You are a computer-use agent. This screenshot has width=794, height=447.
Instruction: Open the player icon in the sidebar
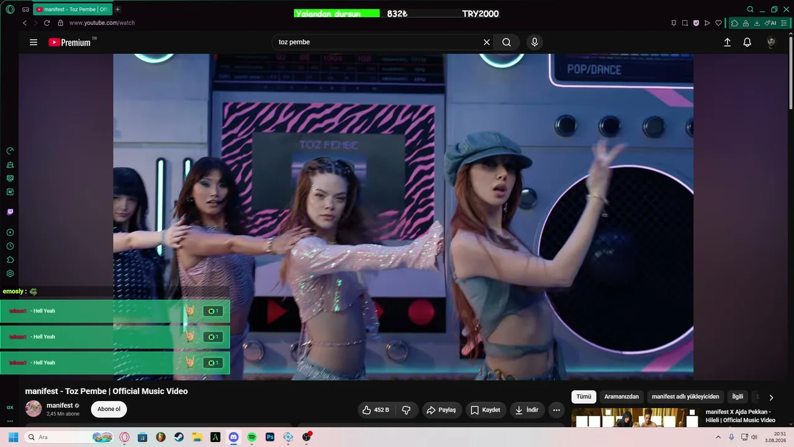pos(10,232)
